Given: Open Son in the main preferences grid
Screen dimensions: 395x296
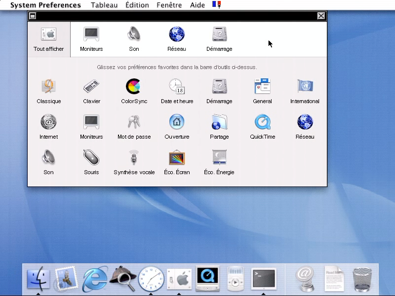Looking at the screenshot, I should (x=48, y=162).
